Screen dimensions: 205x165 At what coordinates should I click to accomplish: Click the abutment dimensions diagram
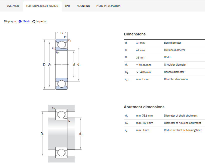click(x=61, y=134)
